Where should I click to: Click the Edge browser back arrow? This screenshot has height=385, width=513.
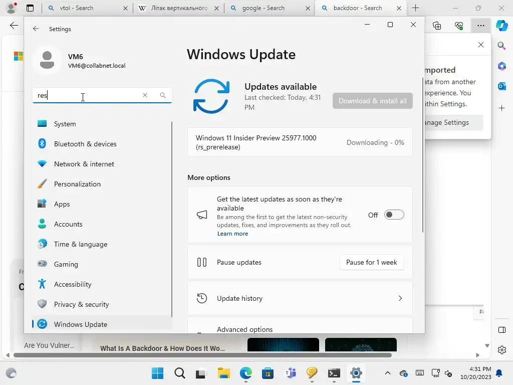pos(14,25)
